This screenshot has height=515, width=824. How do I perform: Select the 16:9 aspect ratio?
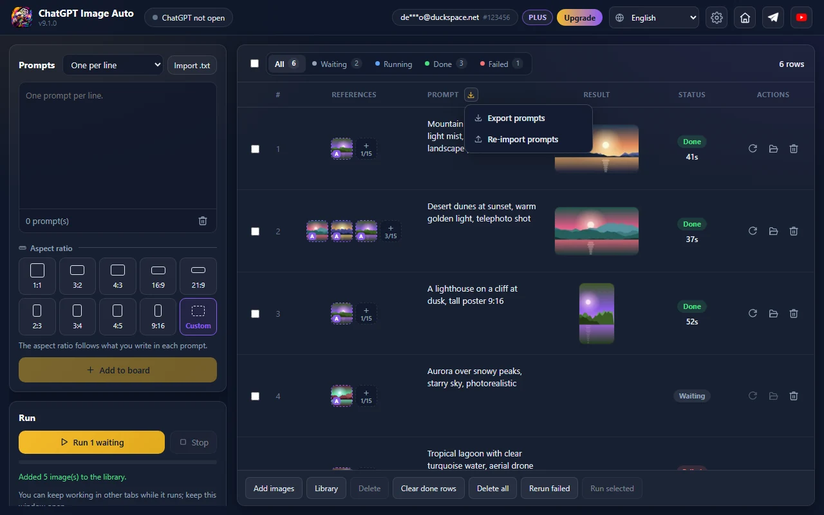(x=158, y=276)
